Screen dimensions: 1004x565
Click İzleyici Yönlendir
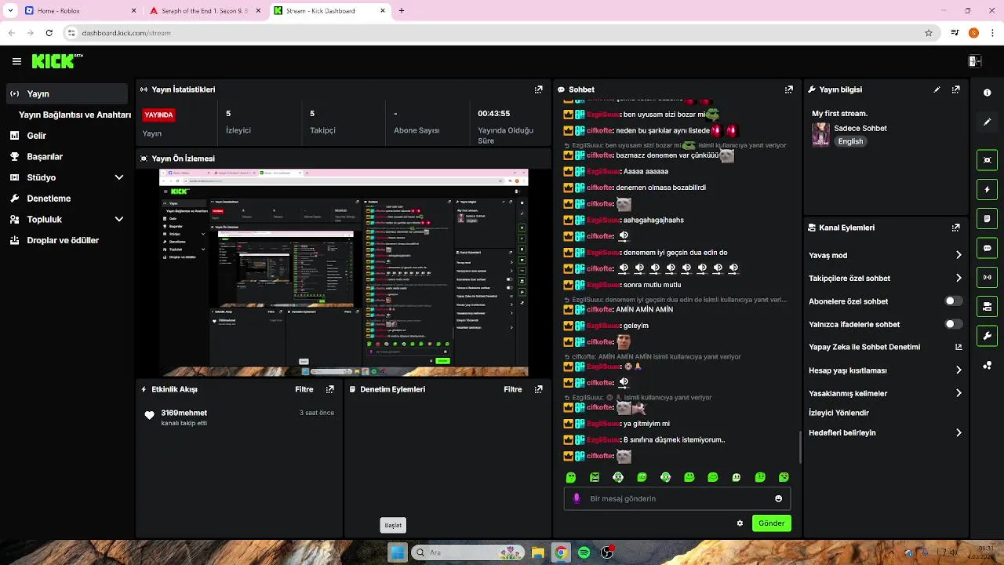(838, 413)
